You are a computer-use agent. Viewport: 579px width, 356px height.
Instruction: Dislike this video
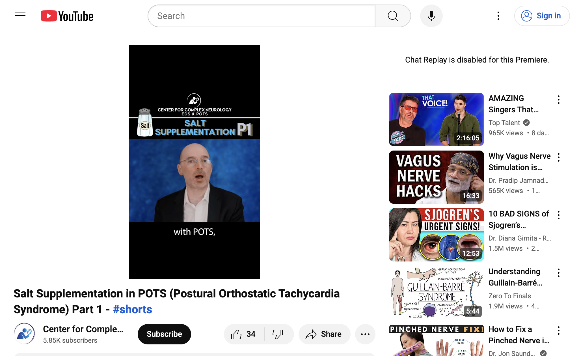(278, 334)
